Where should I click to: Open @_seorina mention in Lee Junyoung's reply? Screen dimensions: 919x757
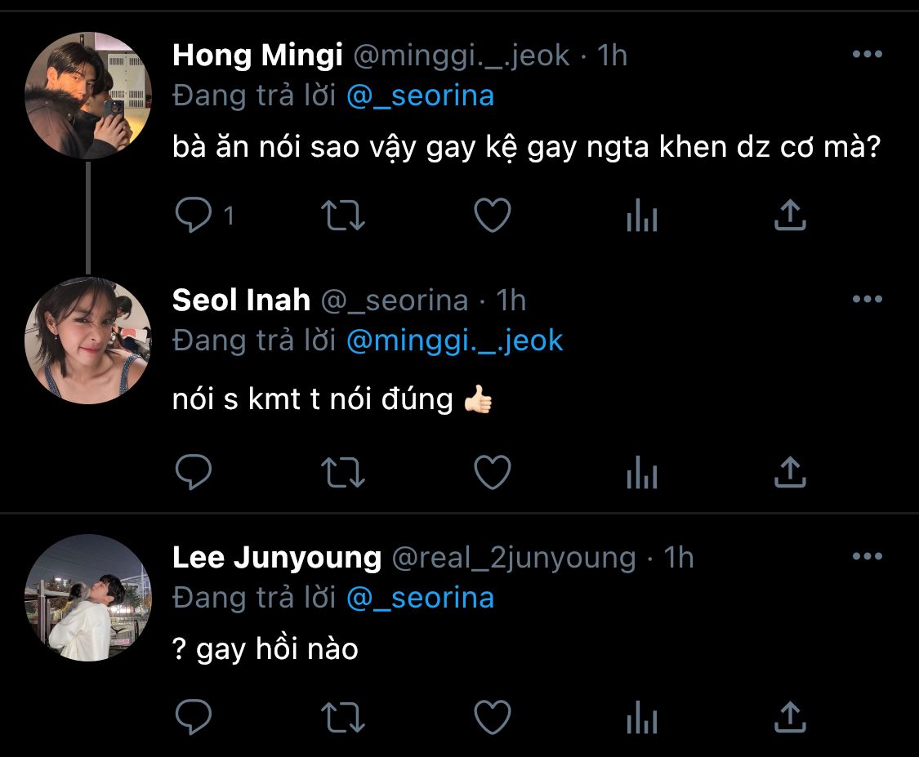point(420,598)
